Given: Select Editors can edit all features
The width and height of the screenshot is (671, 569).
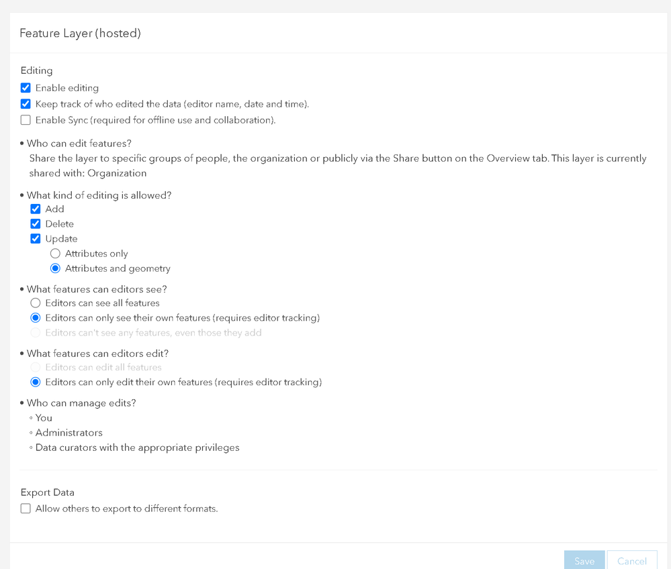Looking at the screenshot, I should pos(36,368).
